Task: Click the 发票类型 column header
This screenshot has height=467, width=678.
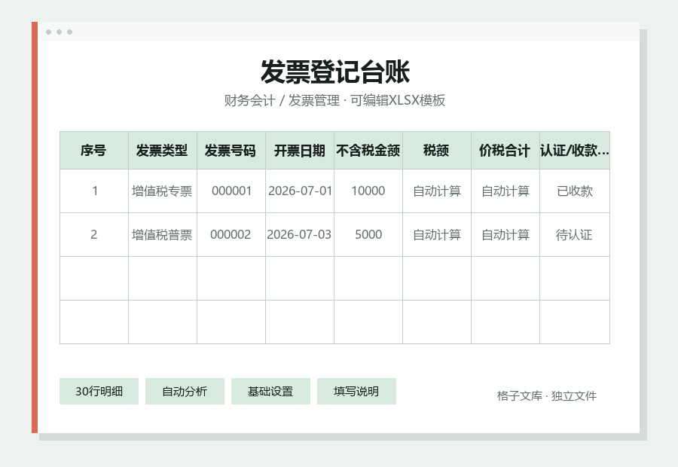Action: click(163, 151)
